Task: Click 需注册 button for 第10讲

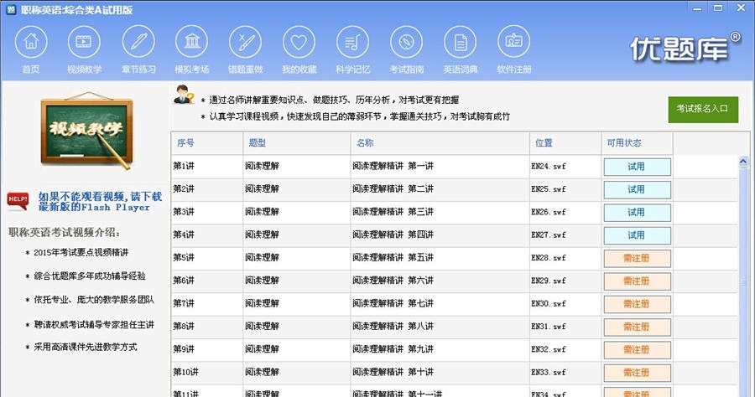Action: click(637, 373)
